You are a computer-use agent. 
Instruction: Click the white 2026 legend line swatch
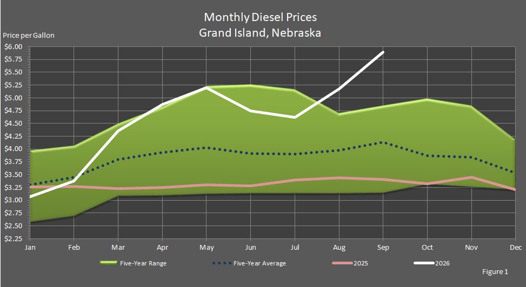tap(424, 263)
